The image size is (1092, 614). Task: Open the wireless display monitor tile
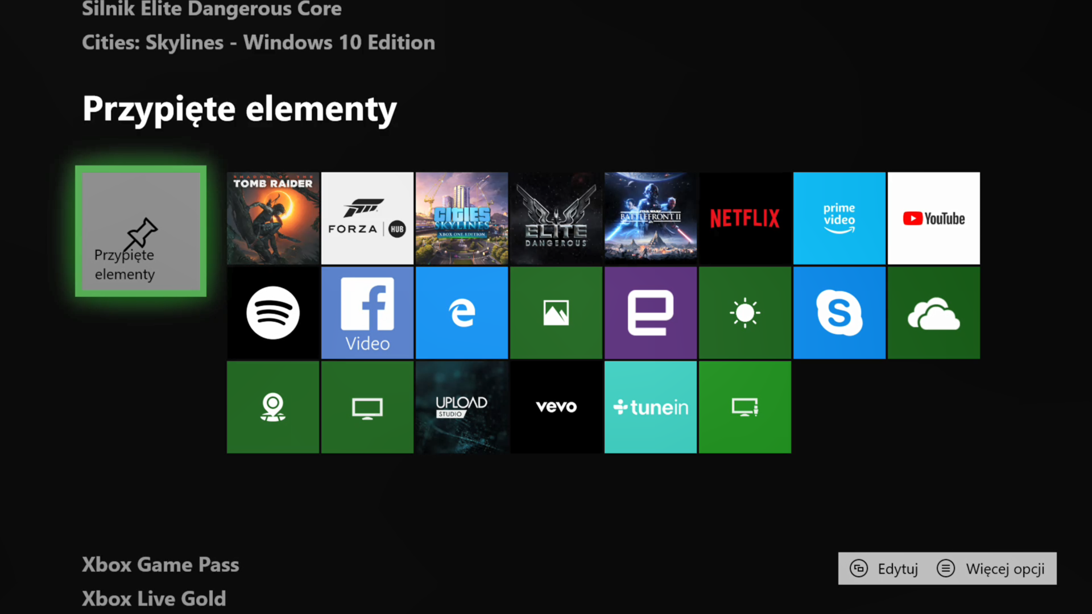coord(745,407)
